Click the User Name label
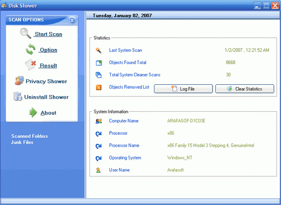Image resolution: width=281 pixels, height=205 pixels. [x=119, y=170]
